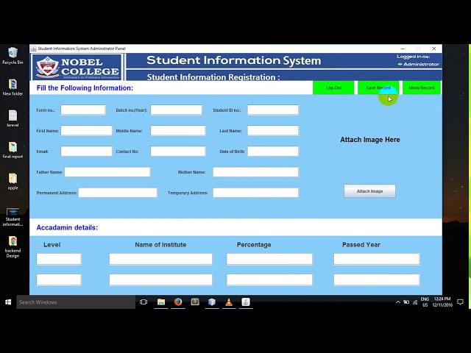
Task: Open the Windows Start menu
Action: click(x=8, y=302)
